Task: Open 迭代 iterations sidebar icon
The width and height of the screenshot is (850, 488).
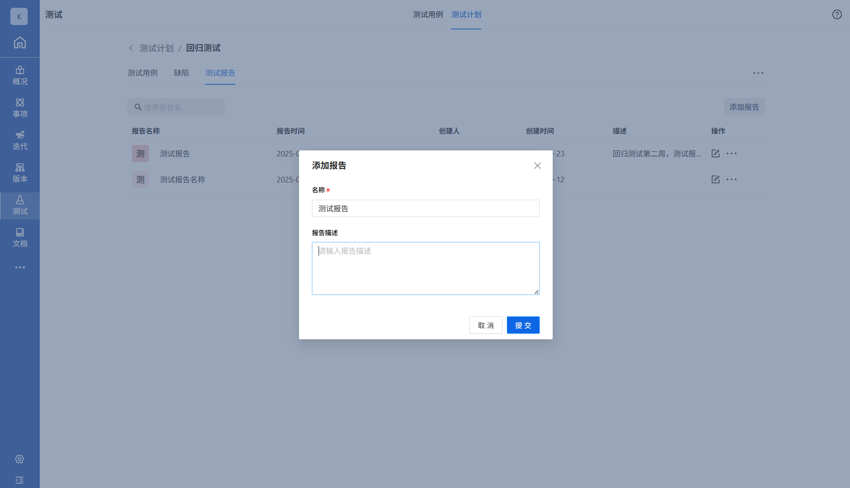Action: coord(19,140)
